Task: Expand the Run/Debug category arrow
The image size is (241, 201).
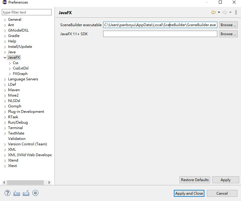Action: point(5,123)
